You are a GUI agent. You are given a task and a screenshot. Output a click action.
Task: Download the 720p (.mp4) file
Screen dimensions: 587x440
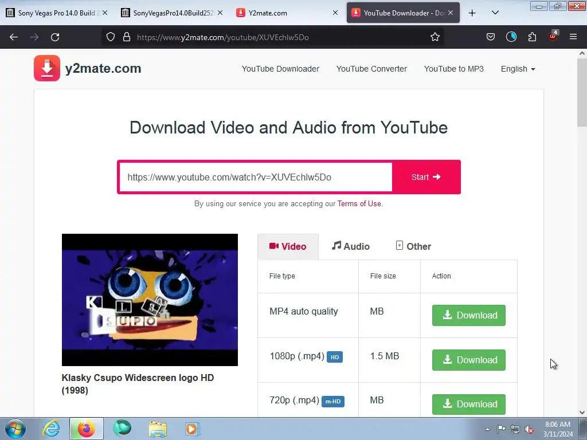coord(469,404)
